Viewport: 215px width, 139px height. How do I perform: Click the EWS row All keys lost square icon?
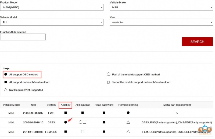pos(83,113)
